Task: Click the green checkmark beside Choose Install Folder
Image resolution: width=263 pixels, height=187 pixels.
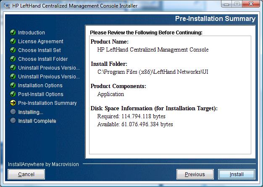Action: (x=13, y=59)
